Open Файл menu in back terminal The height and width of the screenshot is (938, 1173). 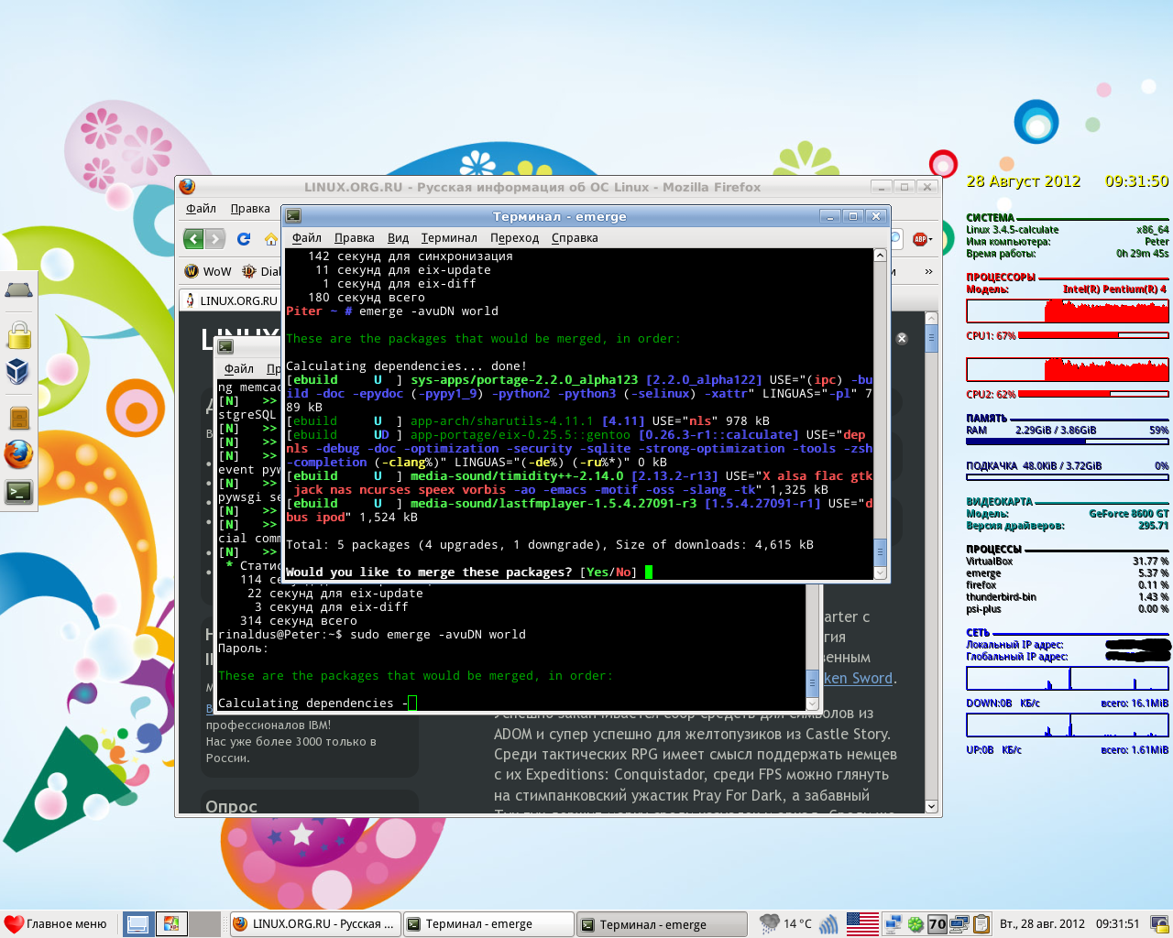(x=239, y=368)
